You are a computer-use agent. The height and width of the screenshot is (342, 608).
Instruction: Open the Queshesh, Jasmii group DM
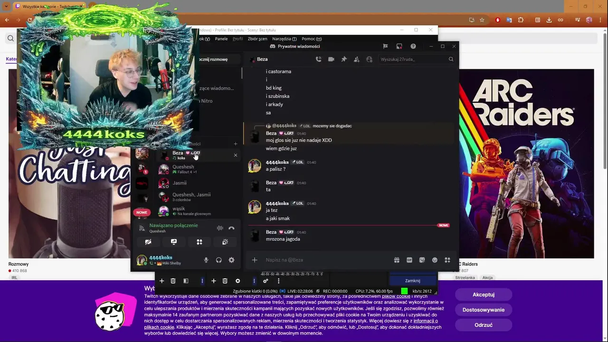point(199,197)
